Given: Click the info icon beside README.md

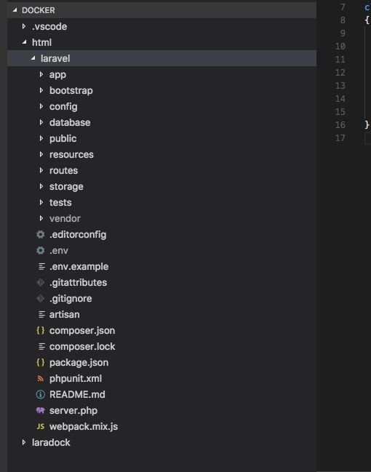Looking at the screenshot, I should (x=40, y=394).
